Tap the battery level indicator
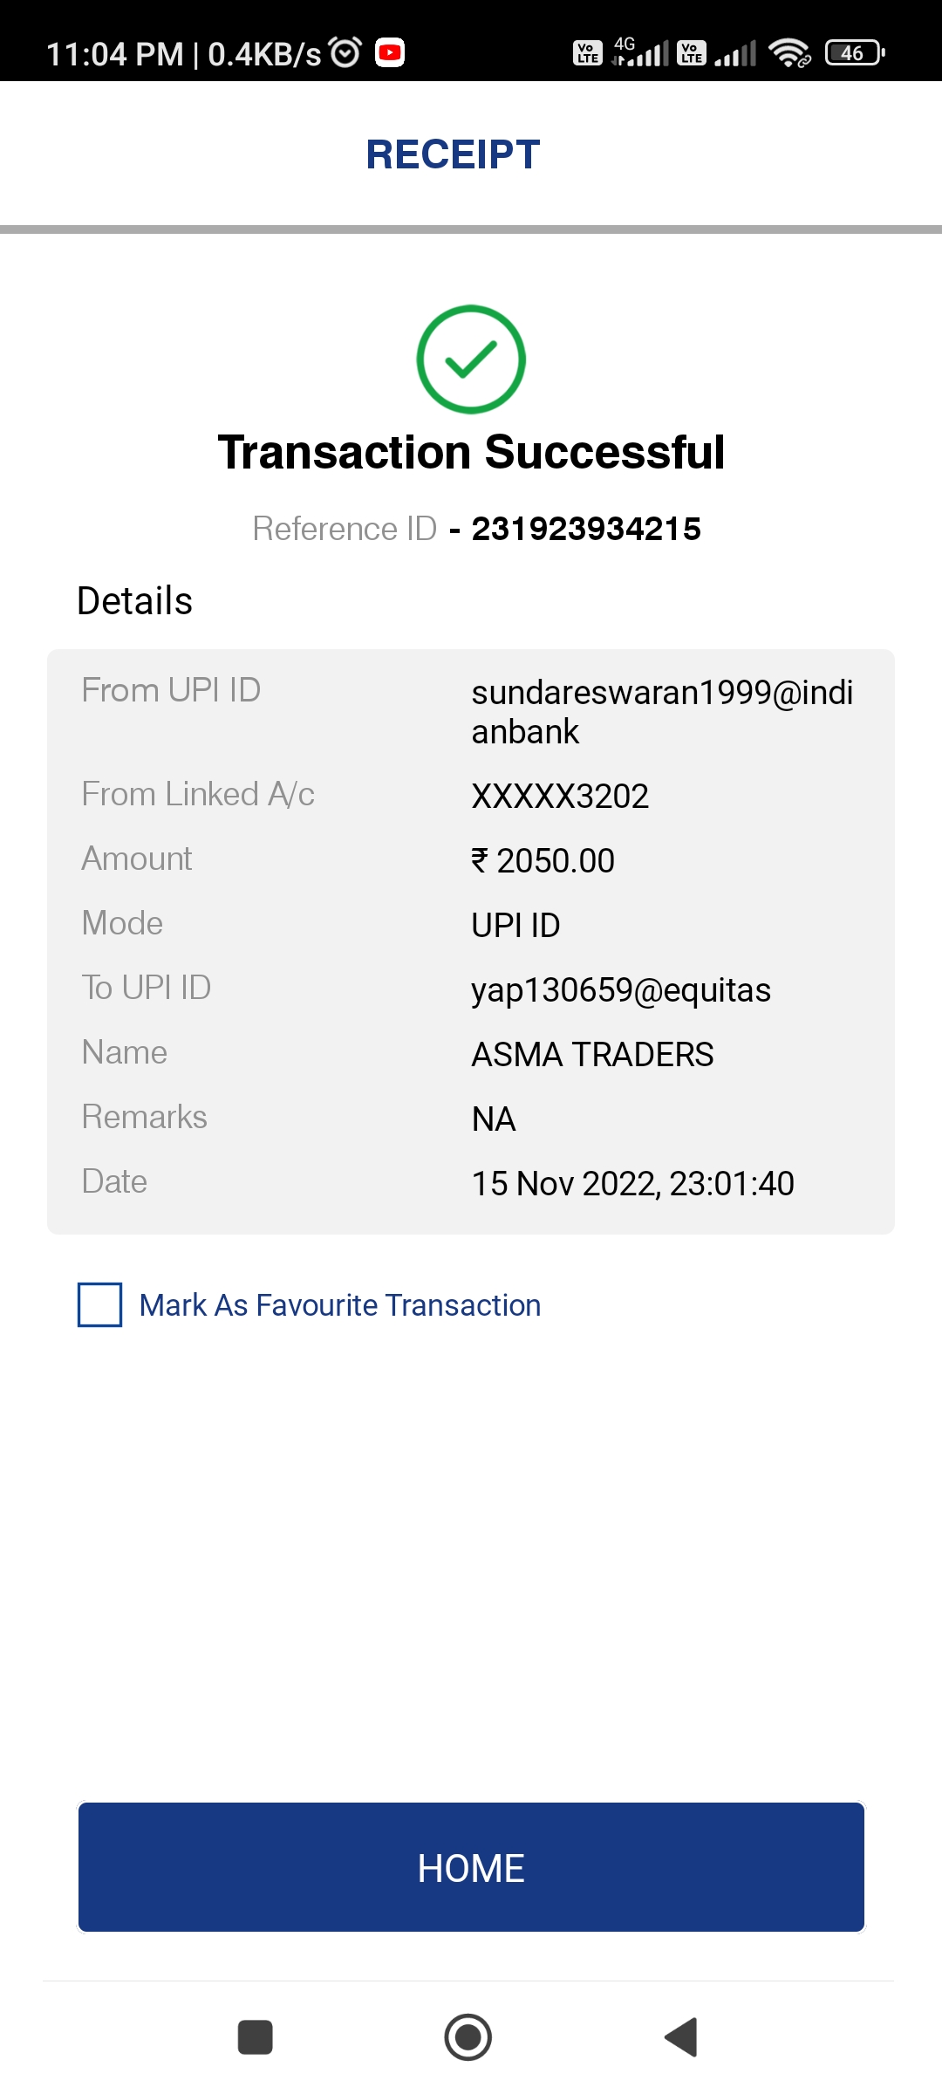 tap(855, 53)
